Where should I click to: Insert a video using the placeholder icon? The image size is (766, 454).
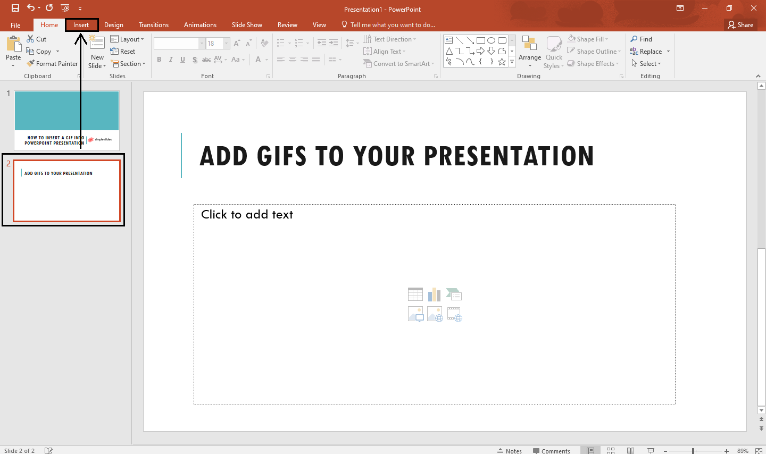(454, 314)
